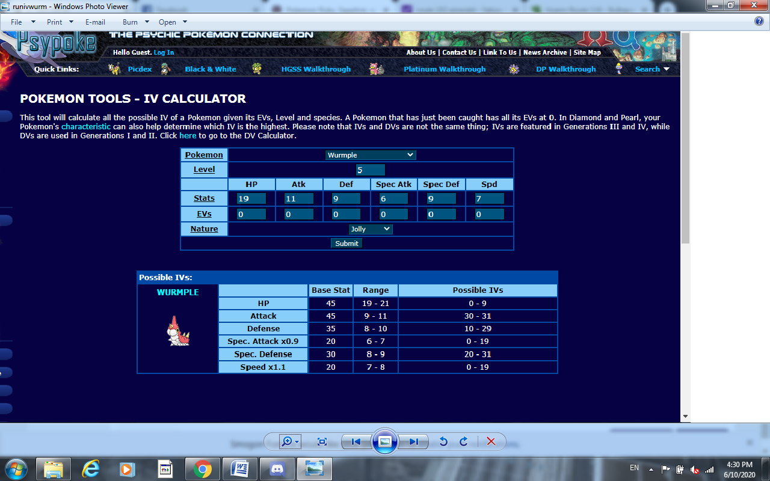Open the taskbar app left of Chrome
The height and width of the screenshot is (481, 770).
(x=165, y=469)
